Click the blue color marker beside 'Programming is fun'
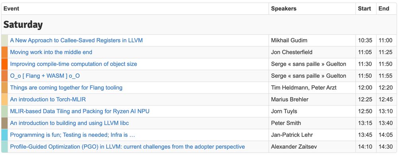Viewport: 398px width, 155px height. [x=4, y=135]
